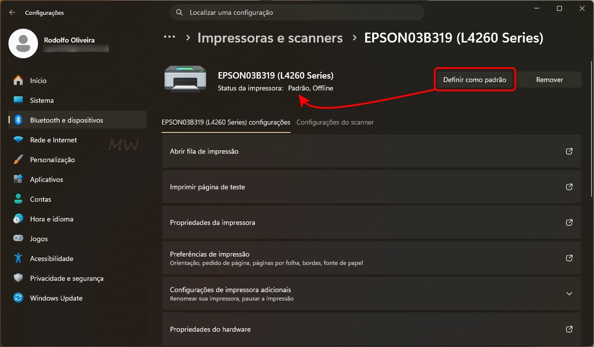Select the Personalização brush icon
Viewport: 594px width, 347px height.
18,160
